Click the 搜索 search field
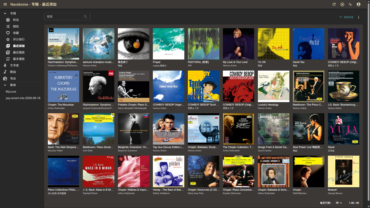Screen dimensions: 370x208 (67, 17)
